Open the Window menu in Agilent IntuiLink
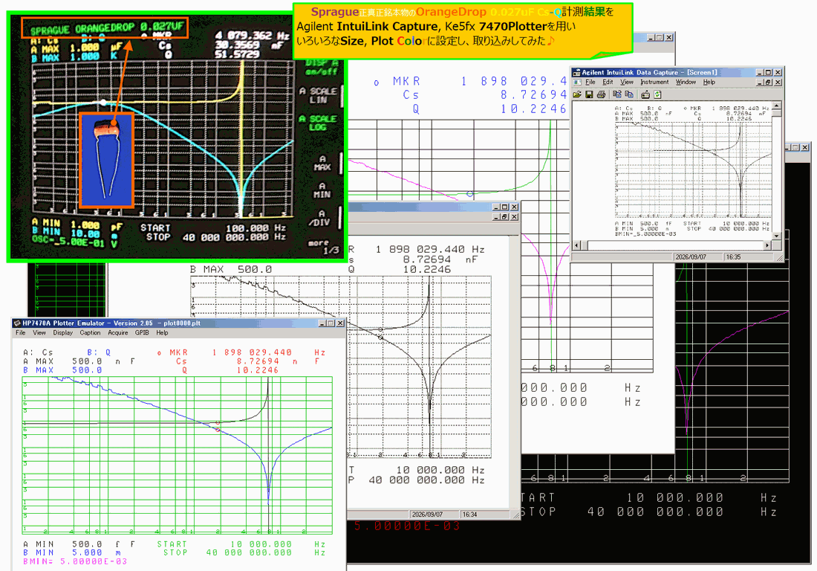The image size is (817, 571). [x=686, y=83]
